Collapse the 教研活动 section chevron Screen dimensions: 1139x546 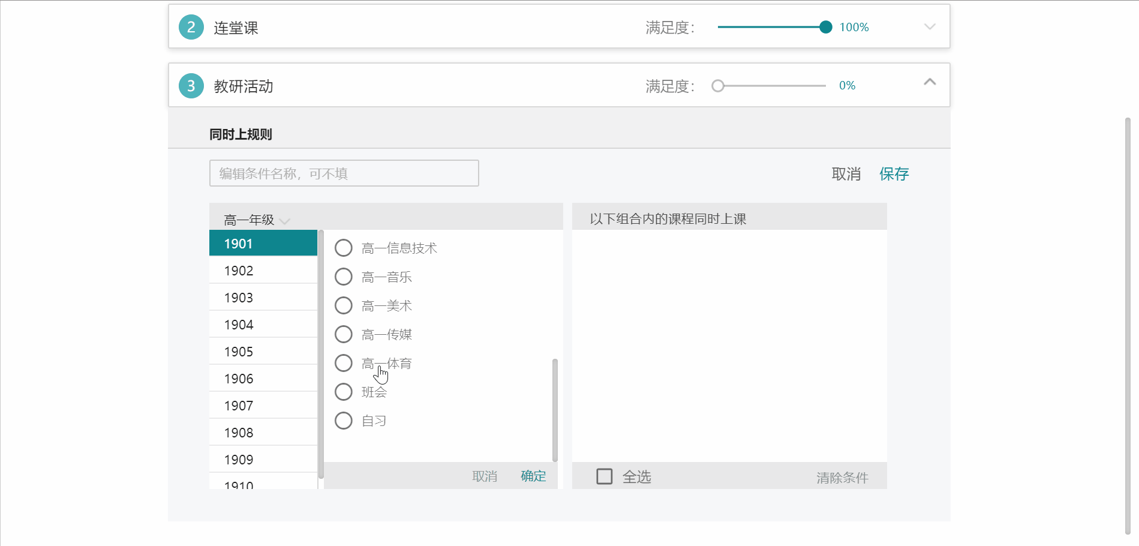(930, 82)
